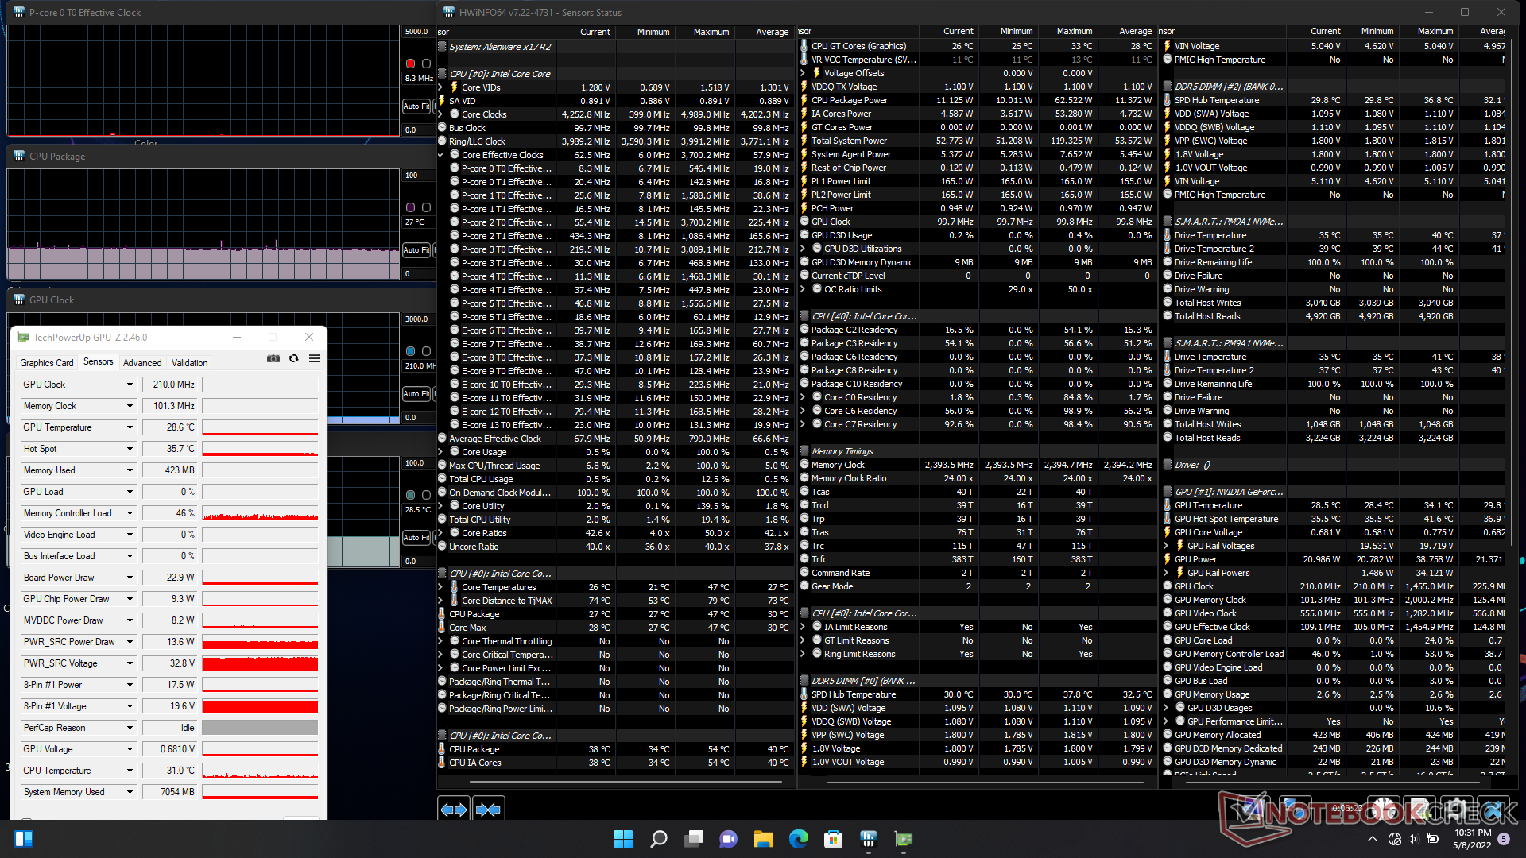Screen dimensions: 1526x858
Task: Click the blue color swatch in GPU Clock graph
Action: click(410, 351)
